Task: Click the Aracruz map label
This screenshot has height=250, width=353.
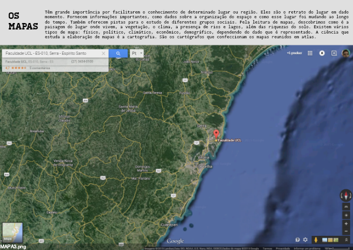Action: [207, 72]
